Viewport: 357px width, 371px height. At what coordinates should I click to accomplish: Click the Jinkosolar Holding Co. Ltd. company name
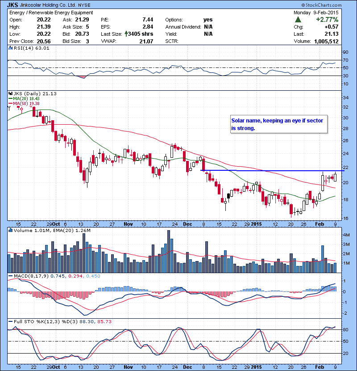pos(48,5)
